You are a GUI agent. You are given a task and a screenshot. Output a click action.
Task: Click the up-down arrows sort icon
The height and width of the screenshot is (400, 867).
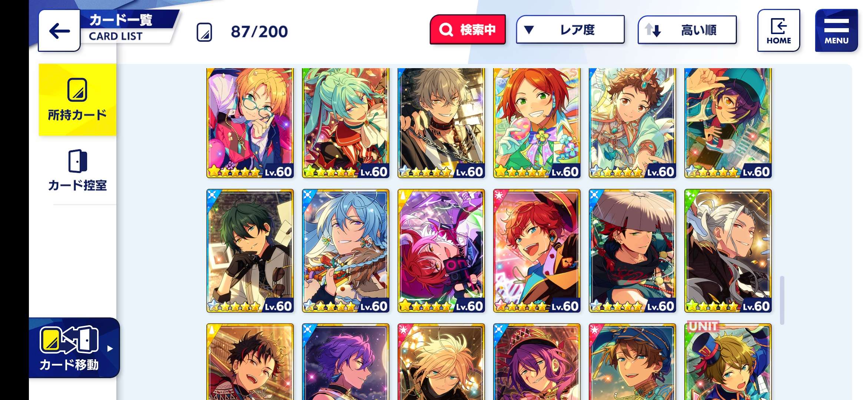click(653, 30)
